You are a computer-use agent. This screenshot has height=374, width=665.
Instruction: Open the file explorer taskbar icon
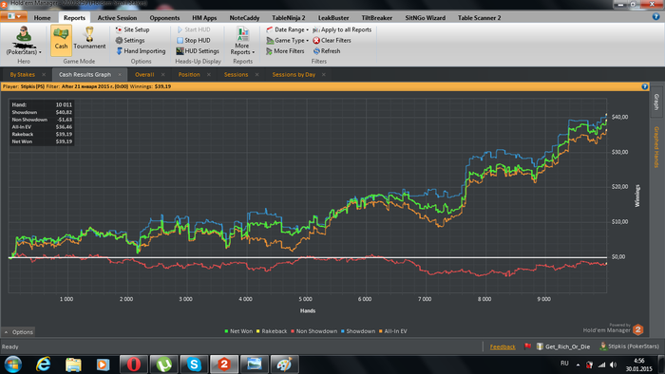click(x=73, y=365)
